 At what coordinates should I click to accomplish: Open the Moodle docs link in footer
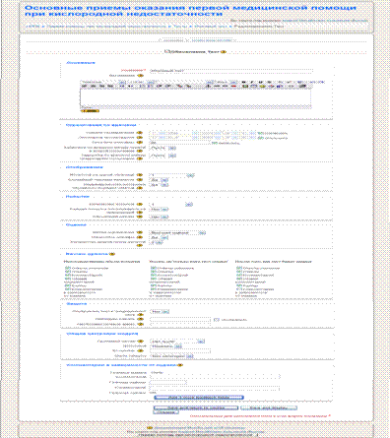tap(199, 428)
